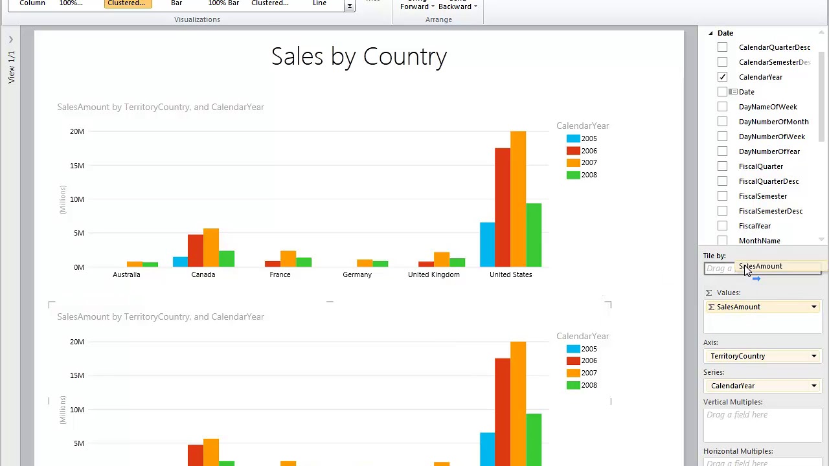Click the scroll up arrow of field list
Image resolution: width=829 pixels, height=466 pixels.
tap(822, 33)
